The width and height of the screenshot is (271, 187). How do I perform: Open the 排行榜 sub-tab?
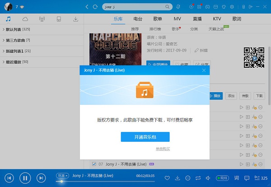pyautogui.click(x=155, y=29)
